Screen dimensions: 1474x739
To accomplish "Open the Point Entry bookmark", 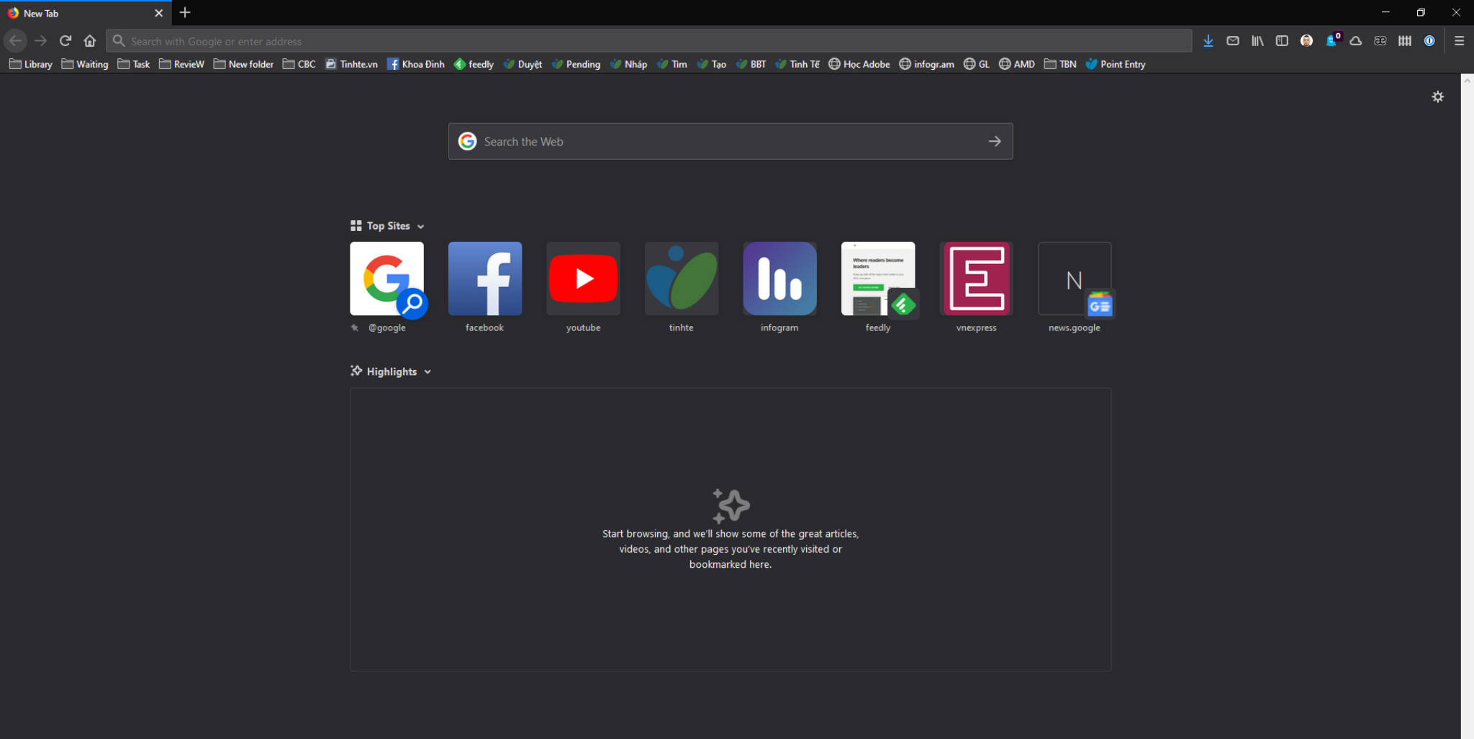I will coord(1116,64).
